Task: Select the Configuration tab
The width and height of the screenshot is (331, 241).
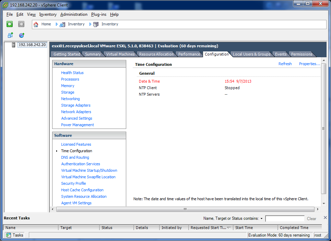Action: tap(216, 54)
